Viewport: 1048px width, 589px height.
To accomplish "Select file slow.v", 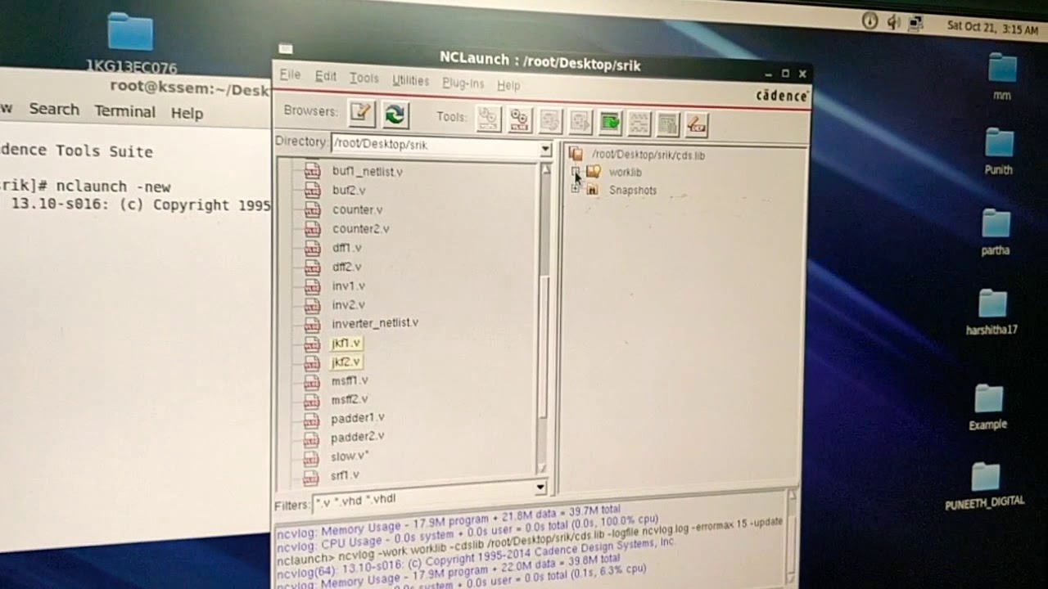I will click(350, 456).
